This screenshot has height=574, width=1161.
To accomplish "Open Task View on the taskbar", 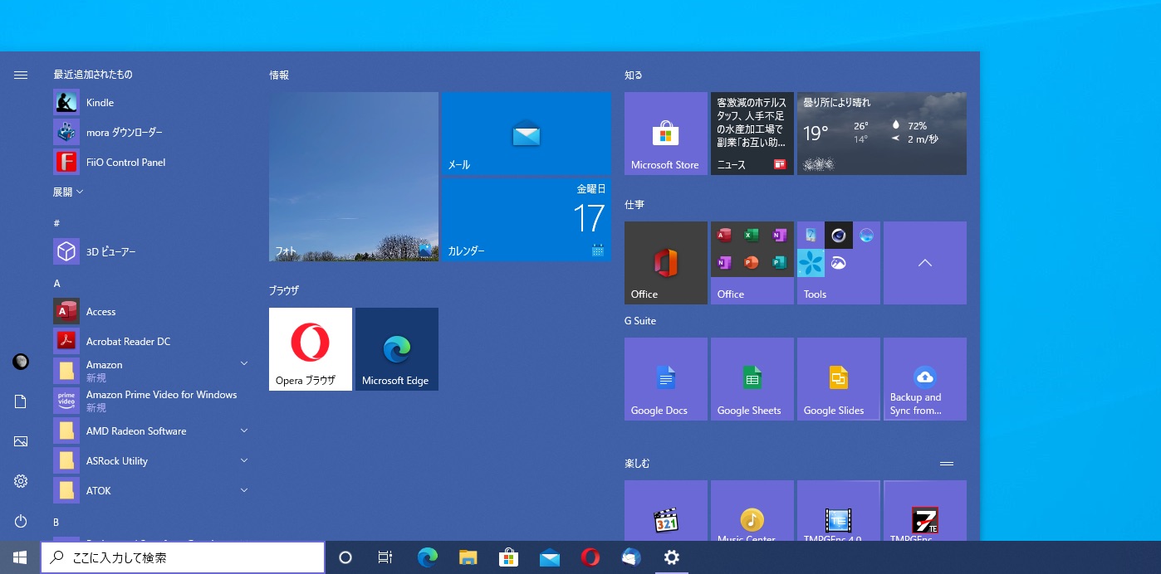I will click(x=385, y=557).
